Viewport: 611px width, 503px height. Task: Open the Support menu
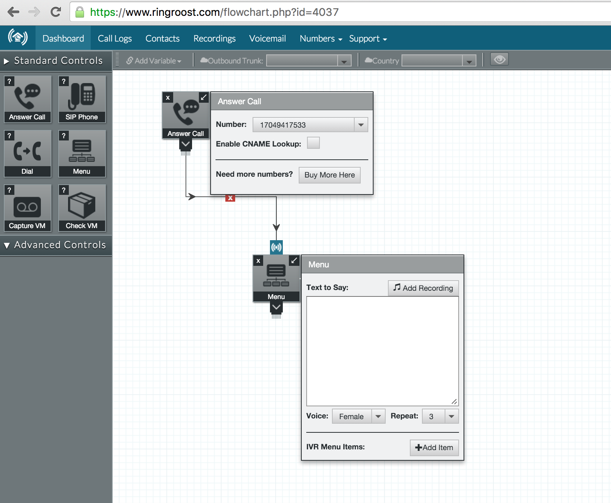click(x=368, y=39)
